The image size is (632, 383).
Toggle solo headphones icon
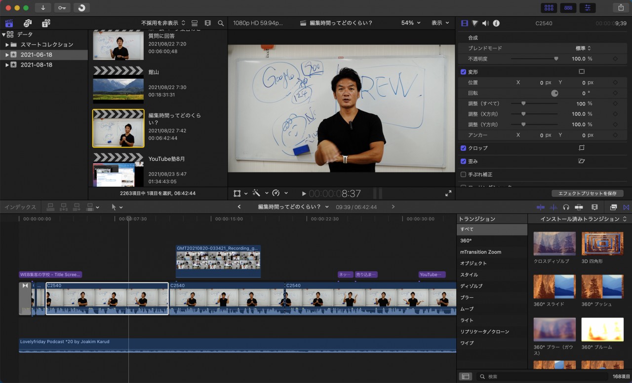tap(566, 207)
